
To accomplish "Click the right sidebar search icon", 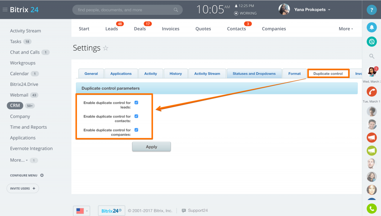I will coord(372,56).
